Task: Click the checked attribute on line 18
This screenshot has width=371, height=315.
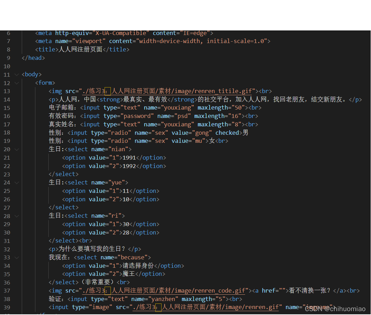Action: (x=227, y=133)
